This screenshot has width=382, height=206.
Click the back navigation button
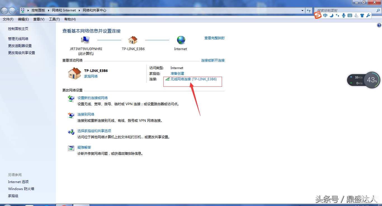coord(4,11)
